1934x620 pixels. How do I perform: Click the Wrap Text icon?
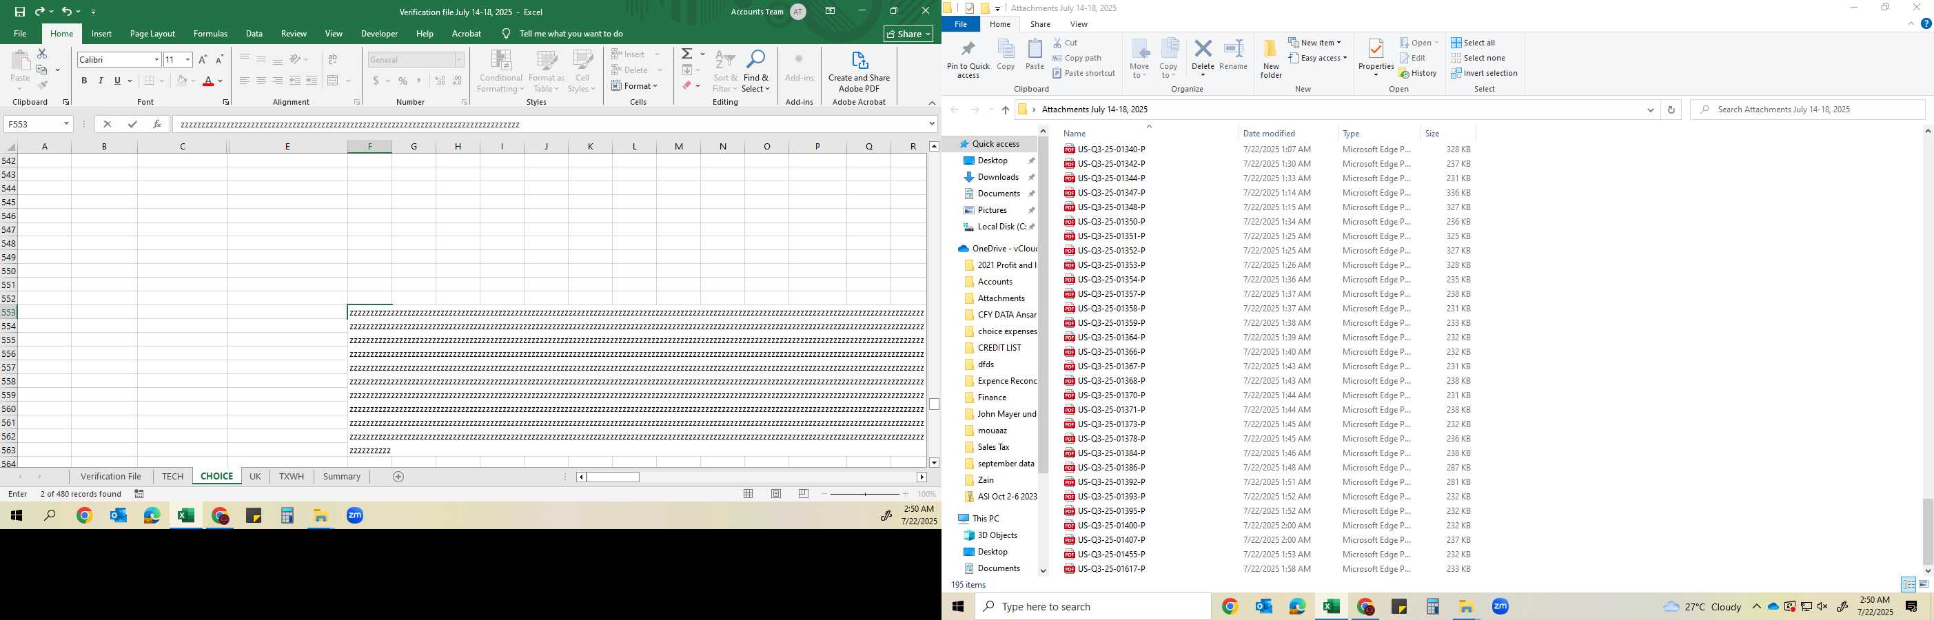point(333,59)
